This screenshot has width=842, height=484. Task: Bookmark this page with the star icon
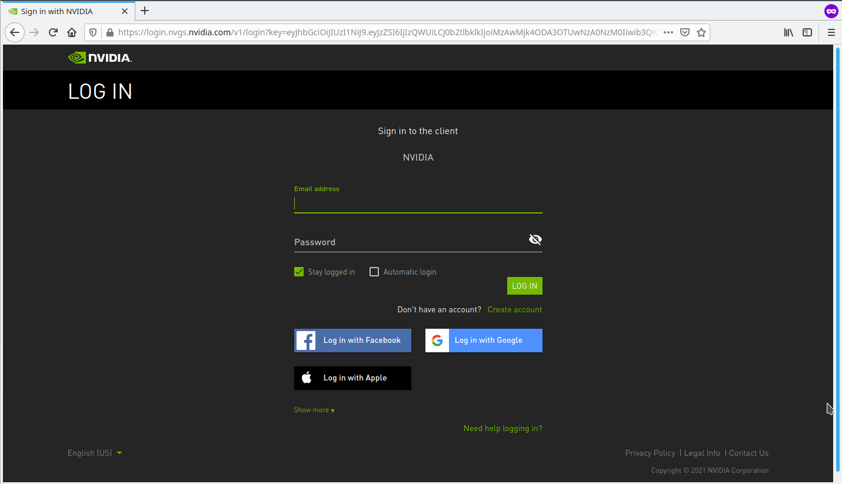(701, 32)
